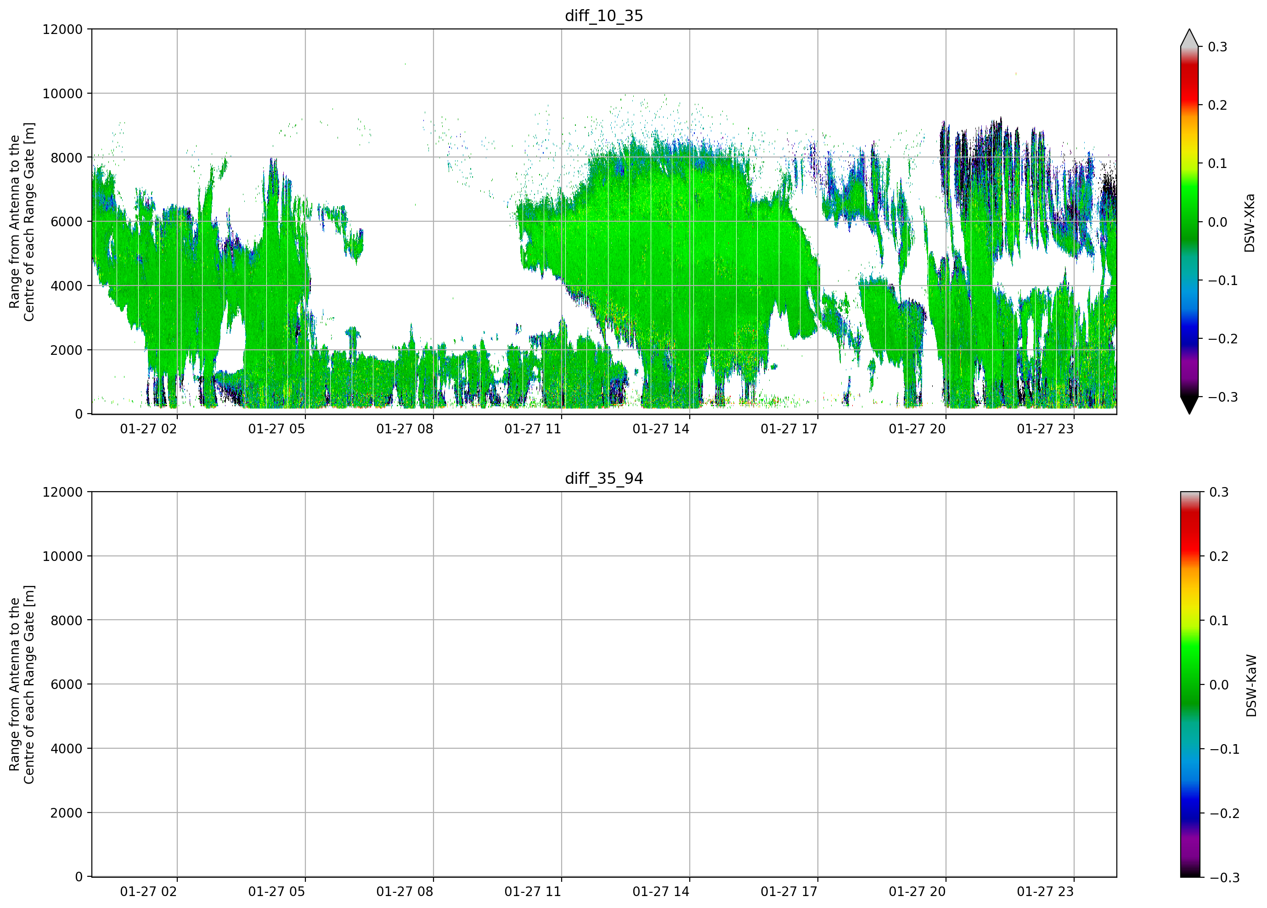Click the diff_35_94 plot title

[604, 479]
